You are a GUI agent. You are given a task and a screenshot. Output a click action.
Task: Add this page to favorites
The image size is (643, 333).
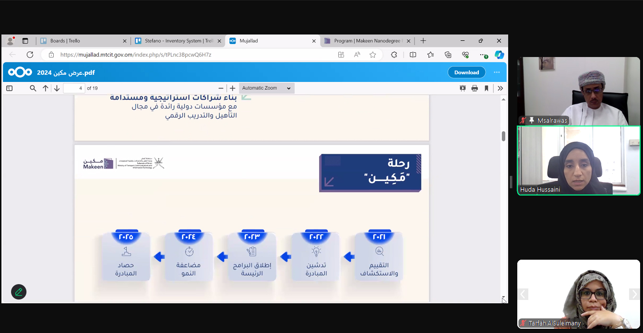pyautogui.click(x=372, y=55)
